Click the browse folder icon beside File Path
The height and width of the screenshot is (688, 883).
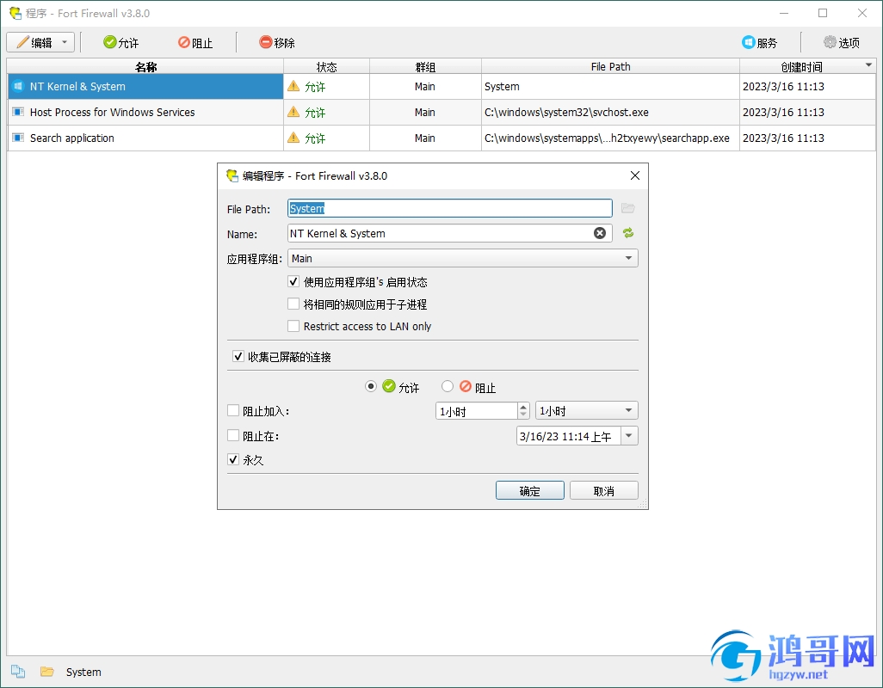point(628,208)
